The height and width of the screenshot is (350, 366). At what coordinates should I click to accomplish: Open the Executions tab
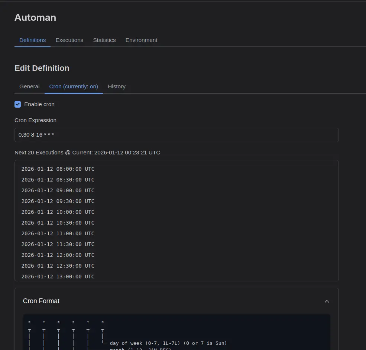69,40
